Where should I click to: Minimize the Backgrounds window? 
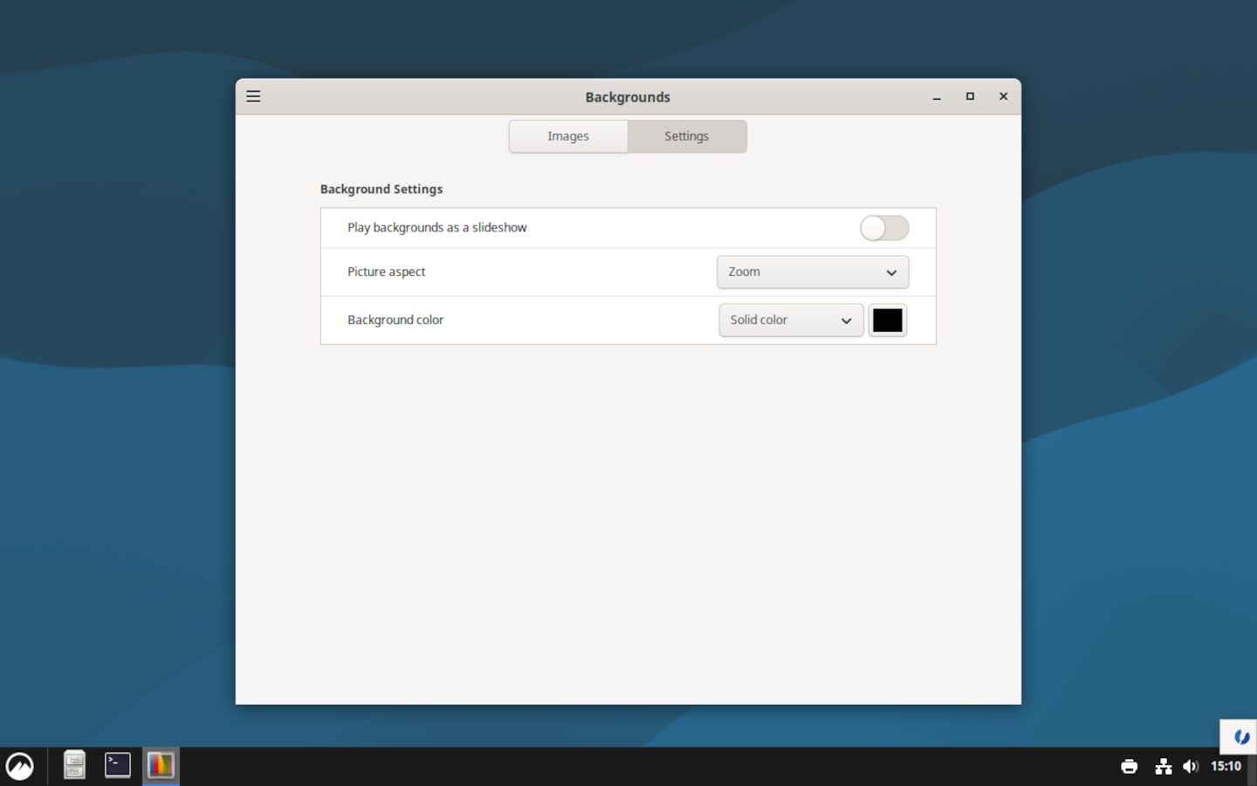pos(937,97)
